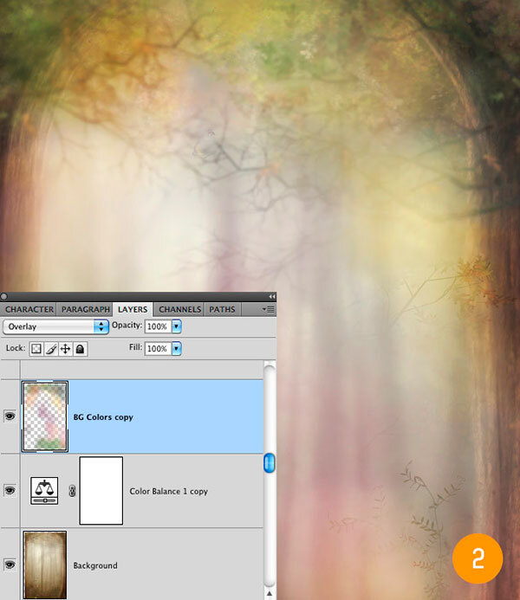Click the Color Balance mask link icon

[72, 491]
